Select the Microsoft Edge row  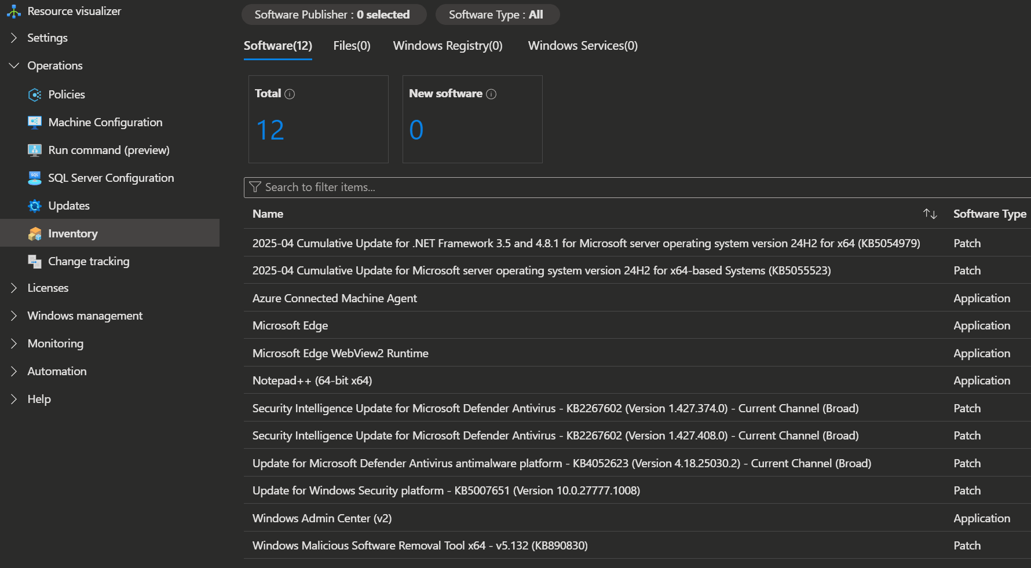click(637, 325)
